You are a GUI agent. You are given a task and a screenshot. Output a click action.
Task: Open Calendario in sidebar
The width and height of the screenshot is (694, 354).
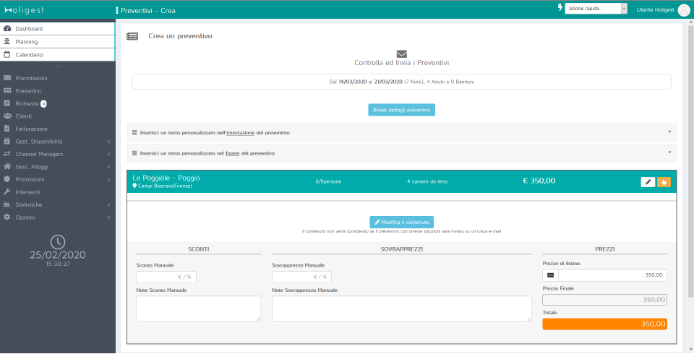click(x=58, y=55)
